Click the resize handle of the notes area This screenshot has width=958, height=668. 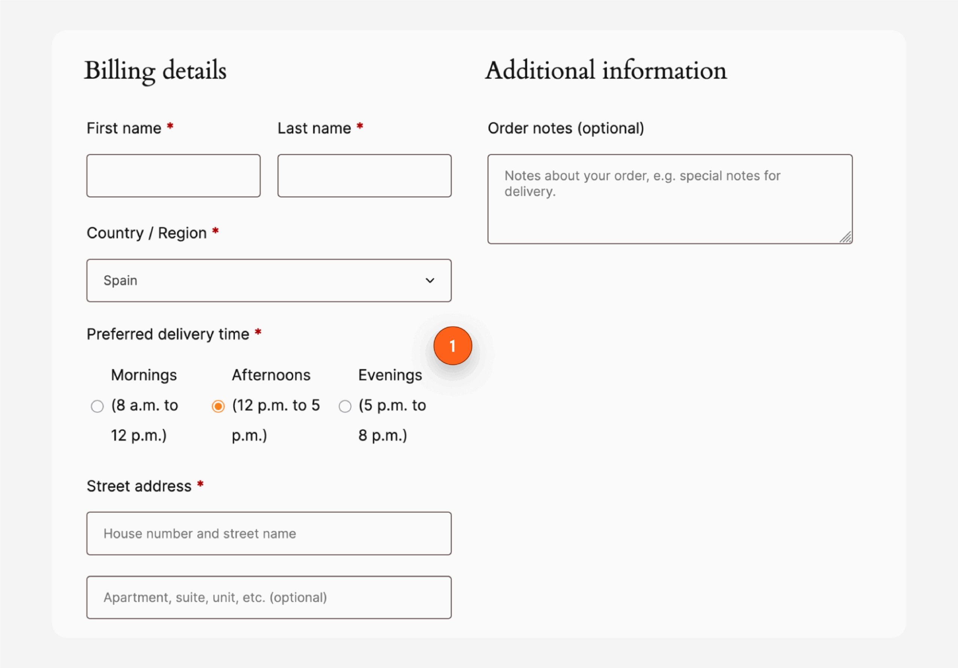point(846,238)
